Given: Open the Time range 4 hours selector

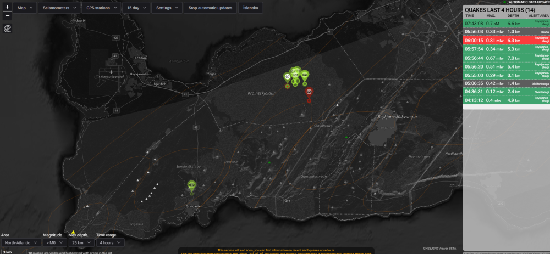Looking at the screenshot, I should pyautogui.click(x=110, y=242).
